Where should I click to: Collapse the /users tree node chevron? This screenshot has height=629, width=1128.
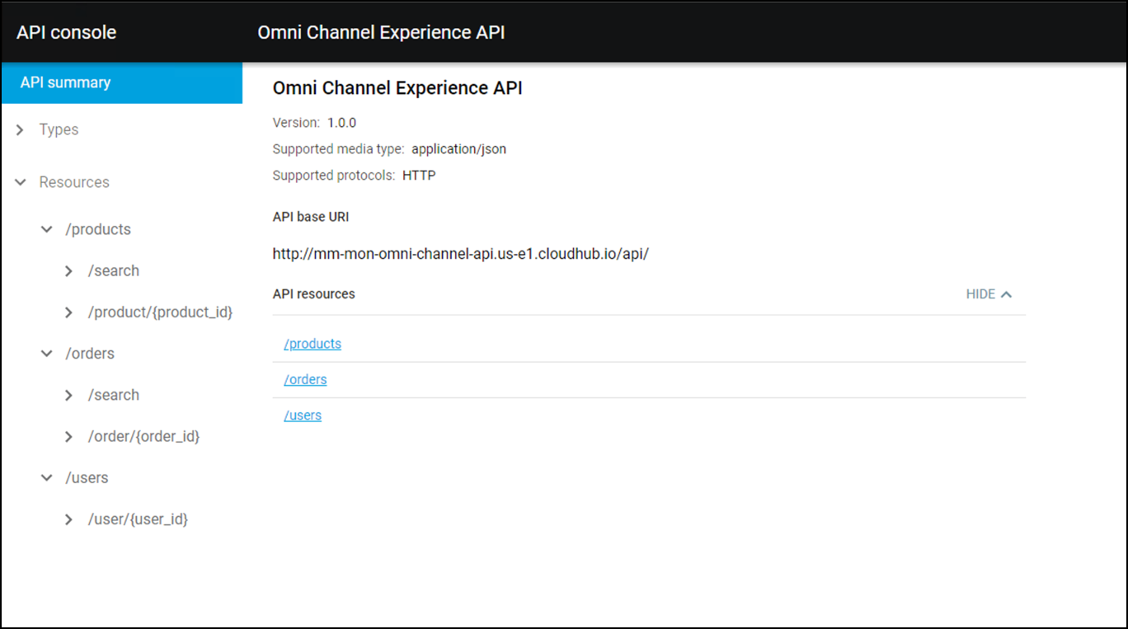click(47, 478)
